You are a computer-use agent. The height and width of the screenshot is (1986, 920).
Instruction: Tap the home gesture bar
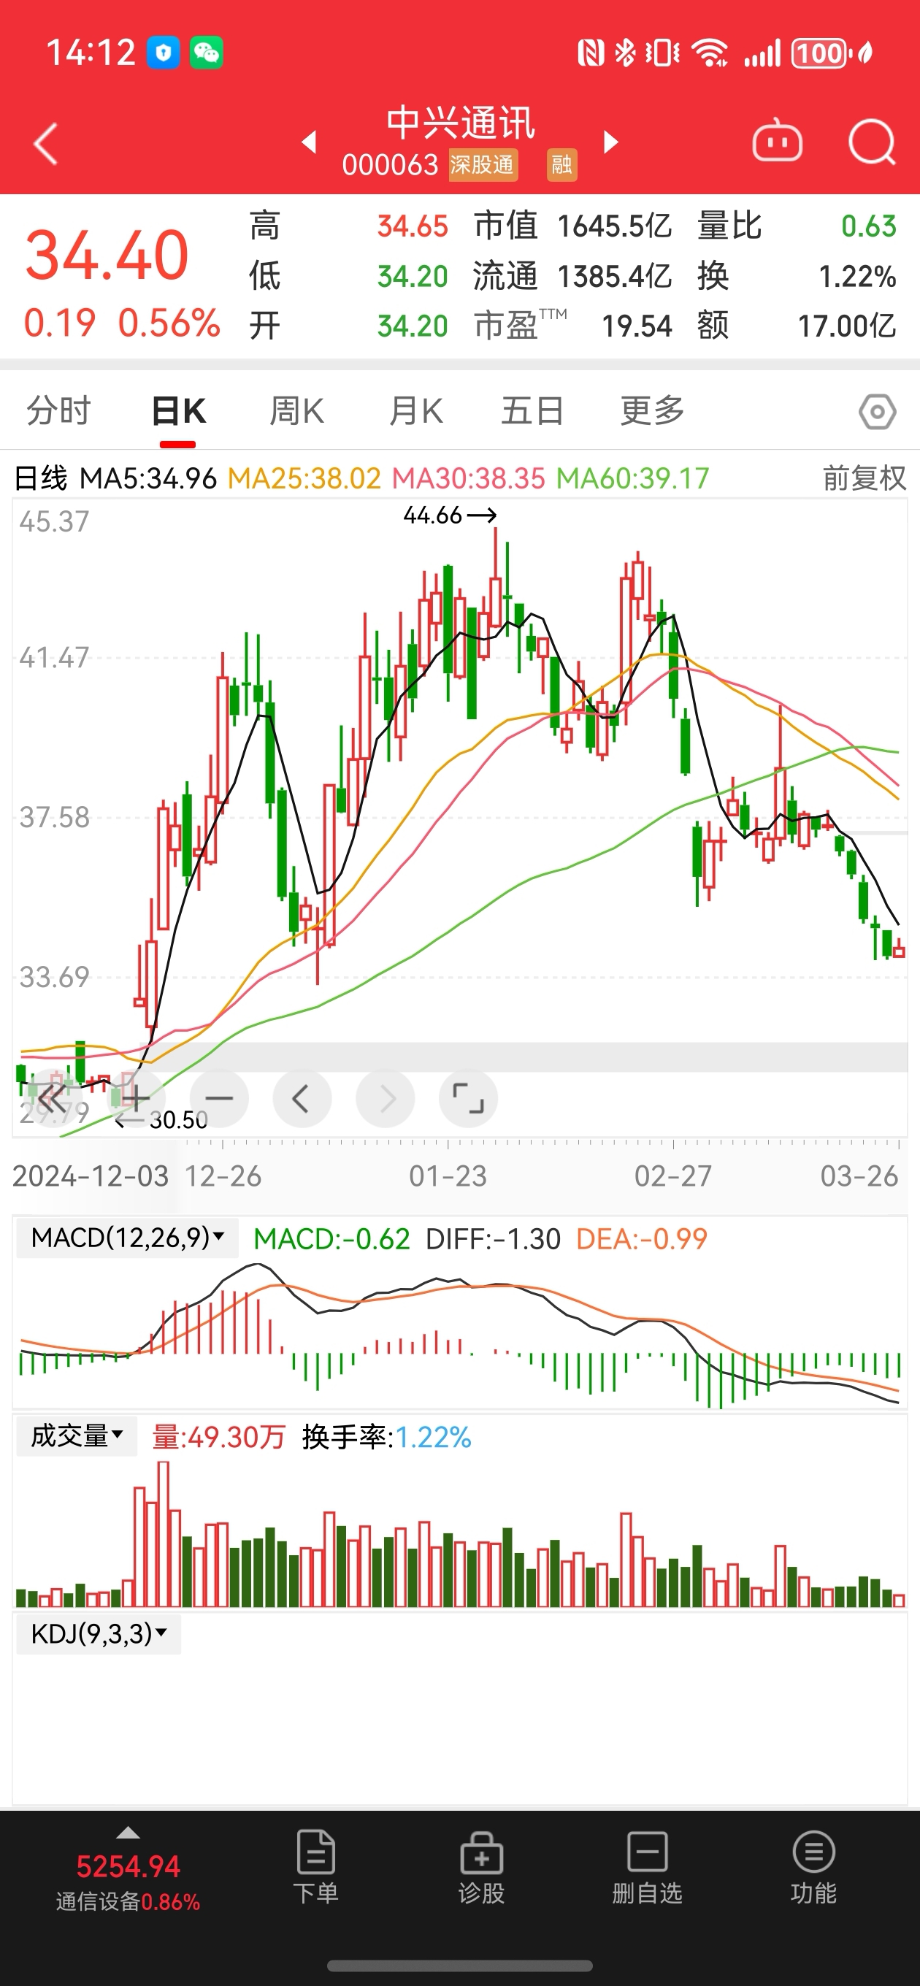[x=459, y=1966]
